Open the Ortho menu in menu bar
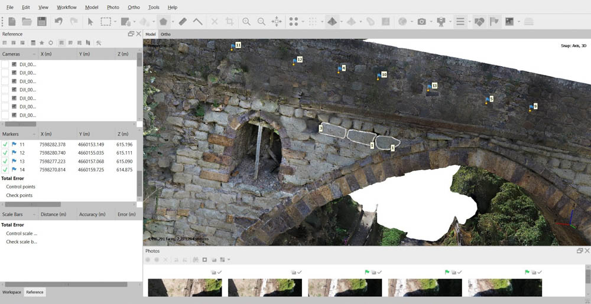Screen dimensions: 591x304 point(134,7)
